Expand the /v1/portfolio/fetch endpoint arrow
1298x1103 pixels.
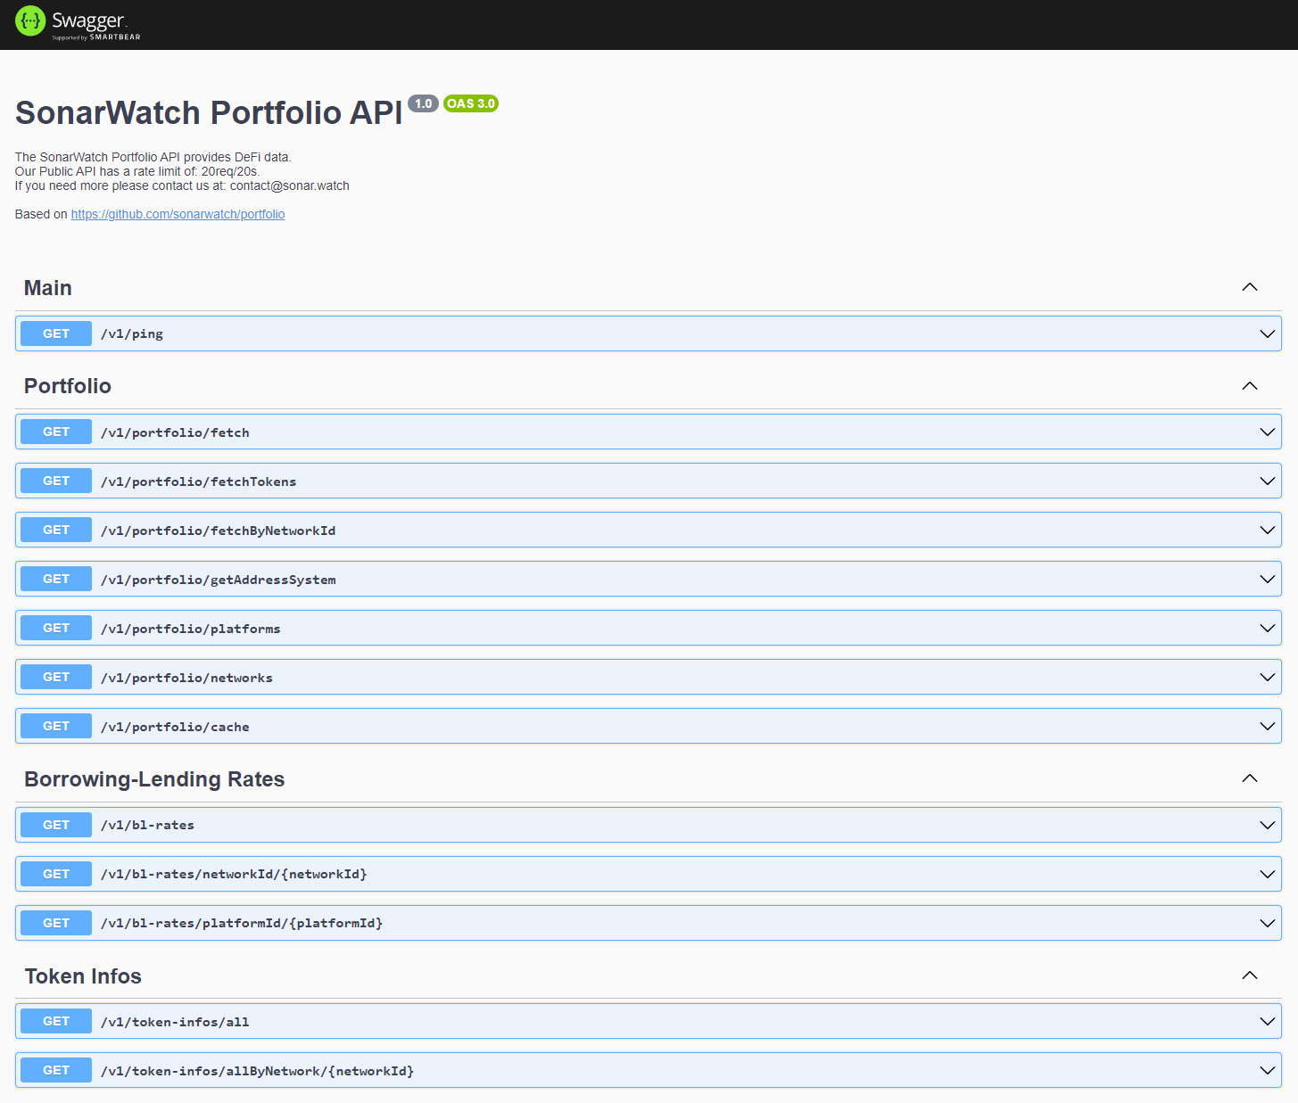tap(1267, 432)
